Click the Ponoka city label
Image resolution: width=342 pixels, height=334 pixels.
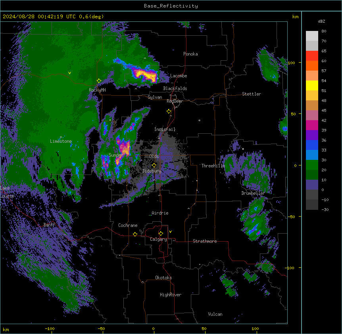[190, 54]
